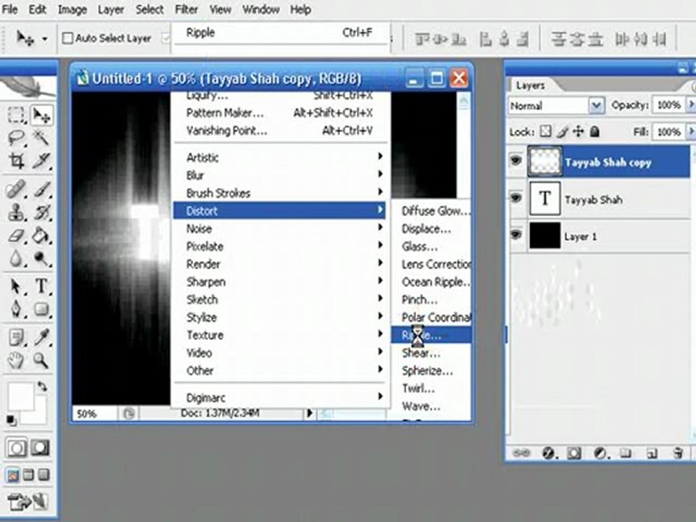The width and height of the screenshot is (696, 522).
Task: Select the Move tool in toolbox
Action: [41, 115]
